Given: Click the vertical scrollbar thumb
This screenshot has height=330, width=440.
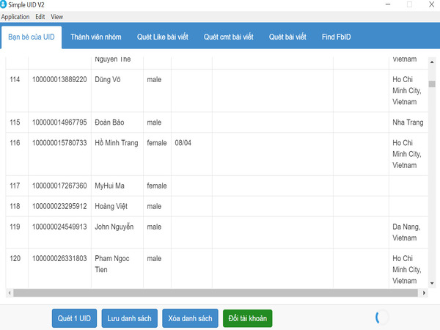Looking at the screenshot, I should point(432,84).
